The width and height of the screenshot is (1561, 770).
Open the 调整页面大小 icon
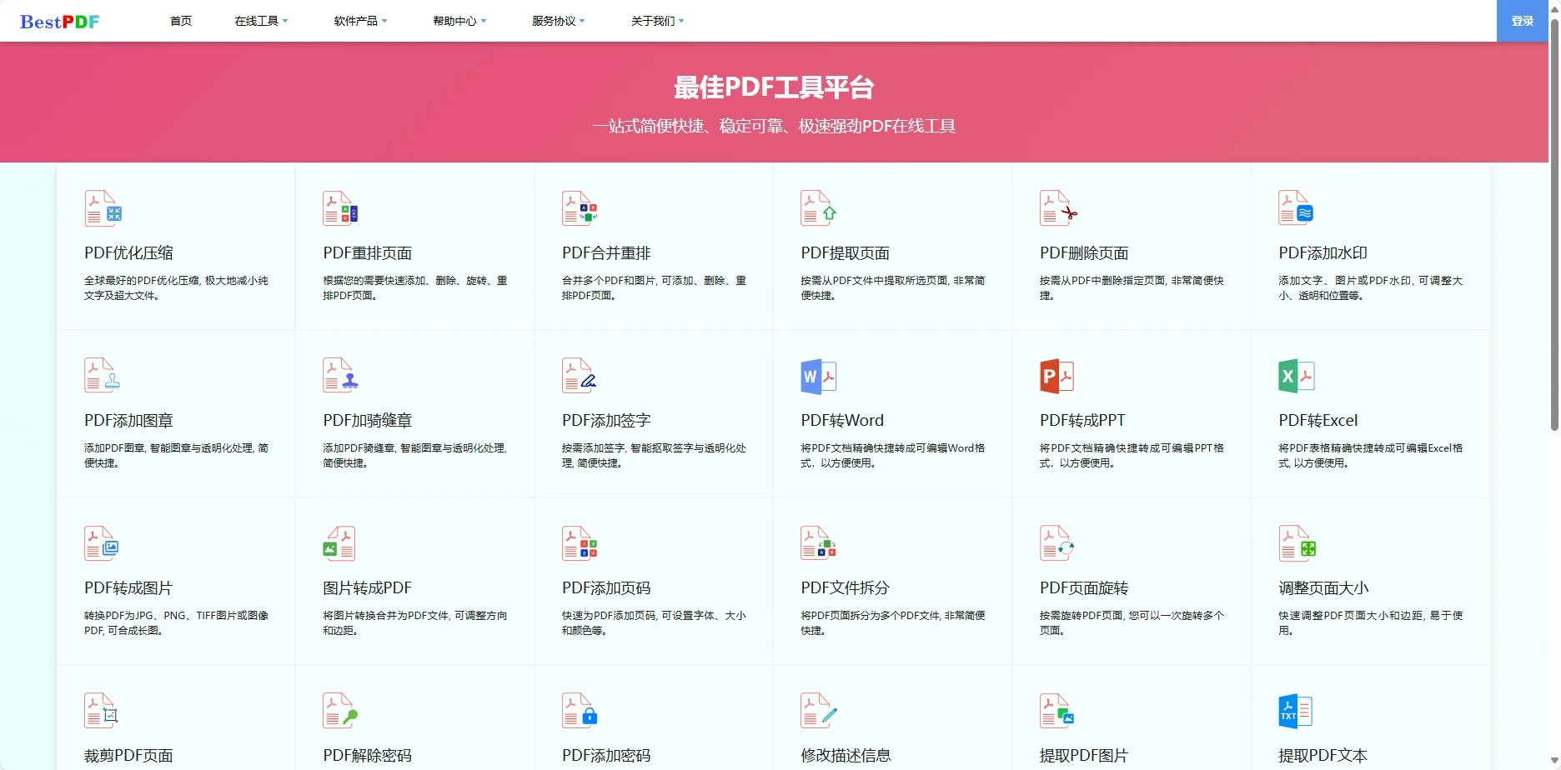coord(1297,543)
